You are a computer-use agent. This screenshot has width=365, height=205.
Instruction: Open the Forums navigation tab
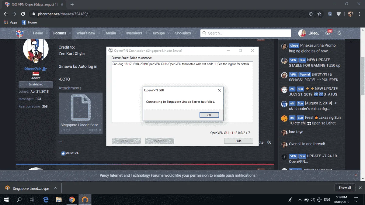coord(60,33)
